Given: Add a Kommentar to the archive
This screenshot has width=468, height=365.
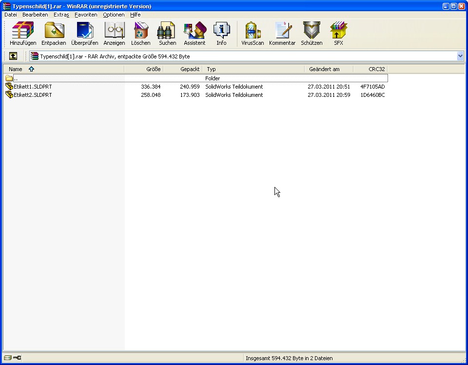Looking at the screenshot, I should tap(282, 34).
